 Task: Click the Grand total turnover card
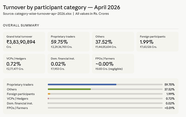(x=24, y=42)
